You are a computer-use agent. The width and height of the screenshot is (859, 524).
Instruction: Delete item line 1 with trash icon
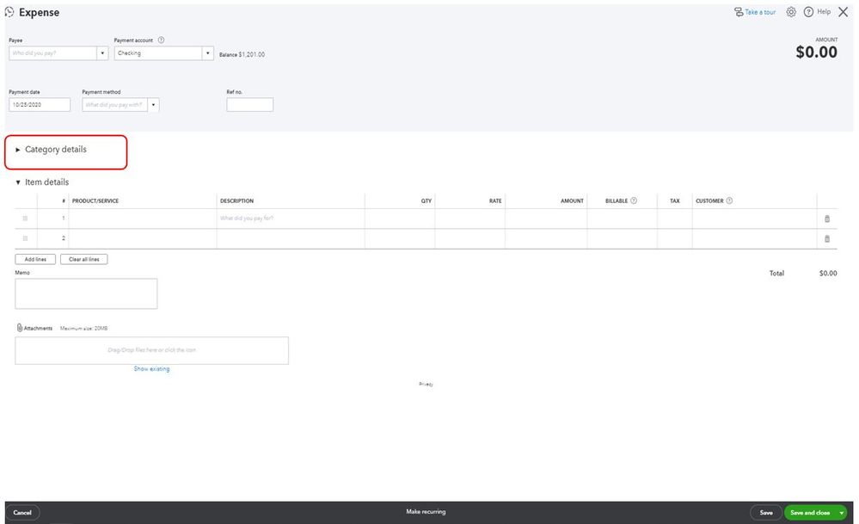(826, 219)
